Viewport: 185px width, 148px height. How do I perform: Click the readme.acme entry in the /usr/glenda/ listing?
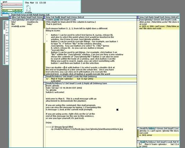(x=18, y=26)
